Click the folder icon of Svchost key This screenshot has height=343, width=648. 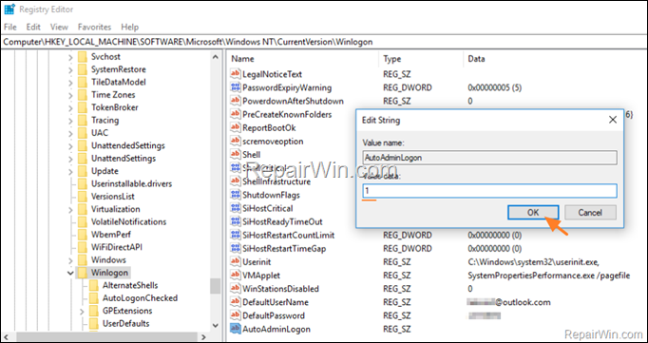point(83,57)
